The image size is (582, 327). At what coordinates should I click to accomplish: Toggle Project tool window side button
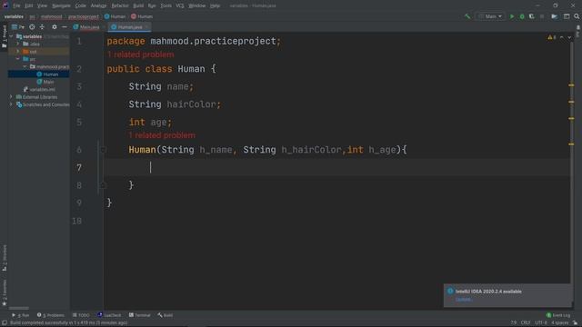[4, 36]
